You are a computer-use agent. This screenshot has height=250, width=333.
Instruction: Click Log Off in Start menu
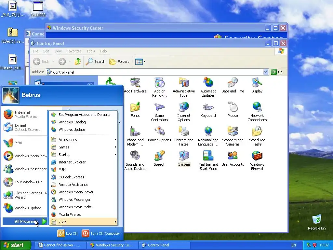(x=68, y=233)
